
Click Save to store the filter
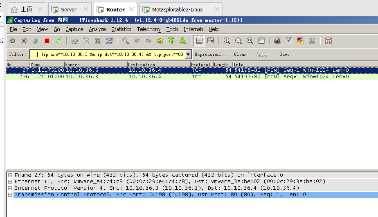pos(284,55)
